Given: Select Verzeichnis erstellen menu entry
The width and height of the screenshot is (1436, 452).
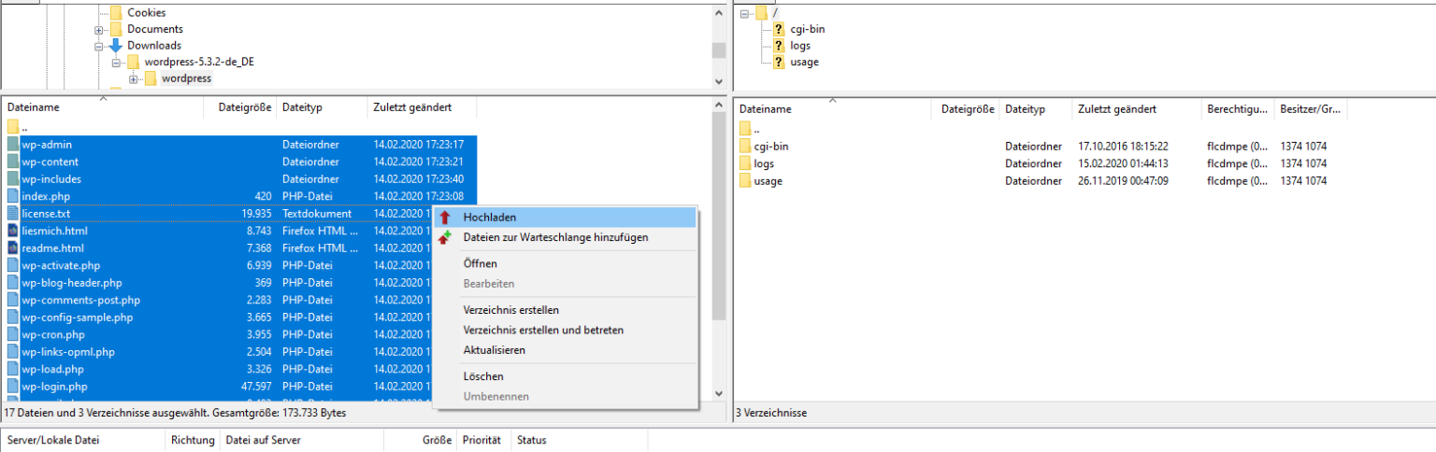Looking at the screenshot, I should pyautogui.click(x=565, y=309).
